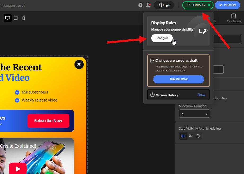This screenshot has height=174, width=244.
Task: Click the 'Step Visibility And Scheduling' label
Action: 200,129
